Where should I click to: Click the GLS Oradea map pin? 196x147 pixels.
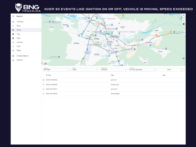[x=142, y=40]
